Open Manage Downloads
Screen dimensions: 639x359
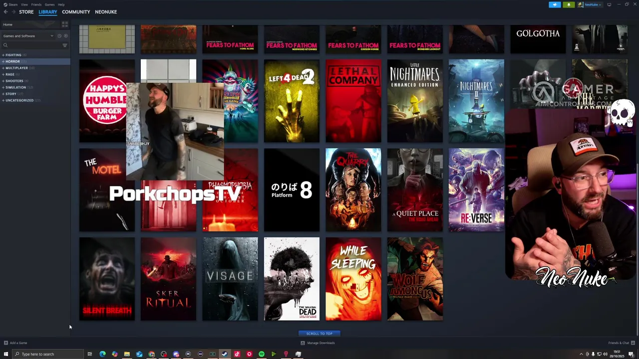tap(318, 343)
